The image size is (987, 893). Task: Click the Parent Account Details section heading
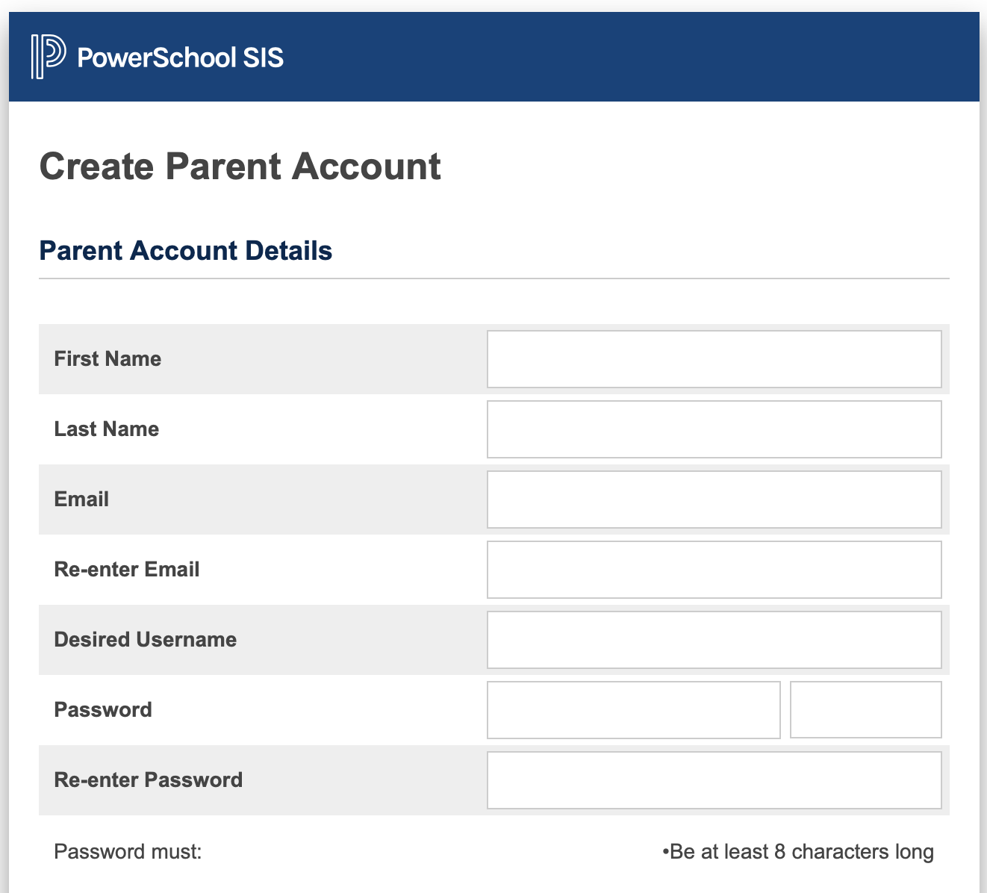pyautogui.click(x=186, y=251)
